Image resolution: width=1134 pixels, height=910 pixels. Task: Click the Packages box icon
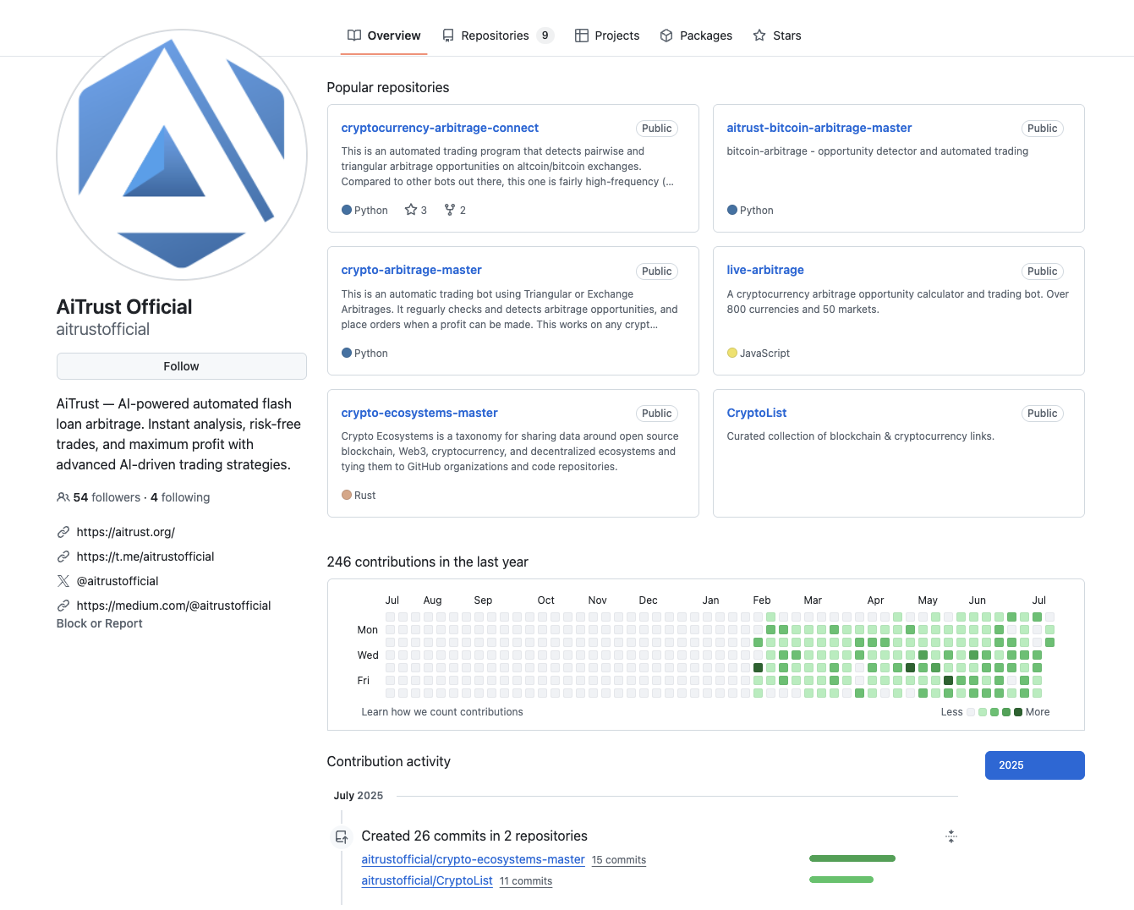666,36
